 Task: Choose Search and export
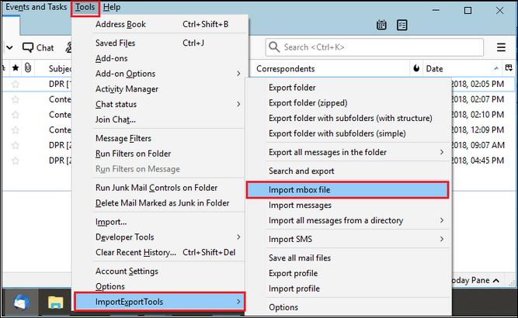click(349, 171)
